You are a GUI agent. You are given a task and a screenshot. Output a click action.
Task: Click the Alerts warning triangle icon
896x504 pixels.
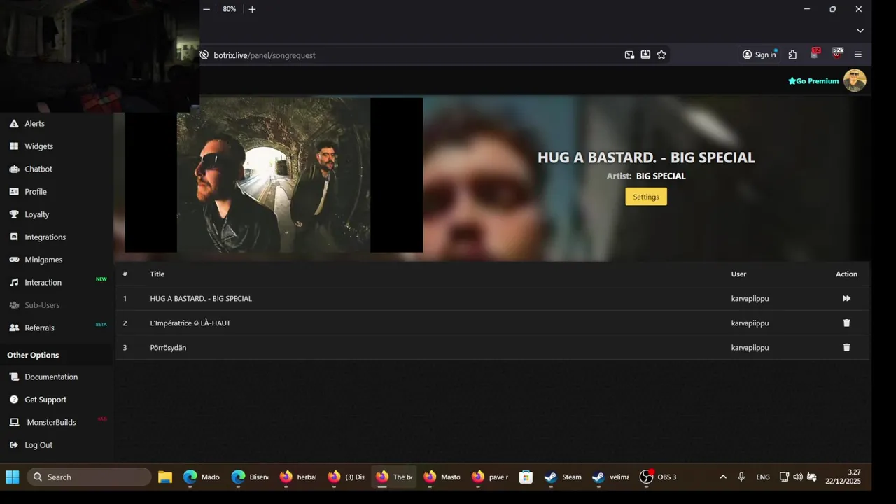pyautogui.click(x=14, y=123)
